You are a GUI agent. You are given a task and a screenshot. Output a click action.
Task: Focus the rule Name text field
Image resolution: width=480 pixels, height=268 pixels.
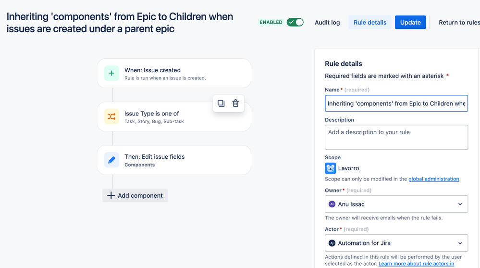click(x=396, y=103)
